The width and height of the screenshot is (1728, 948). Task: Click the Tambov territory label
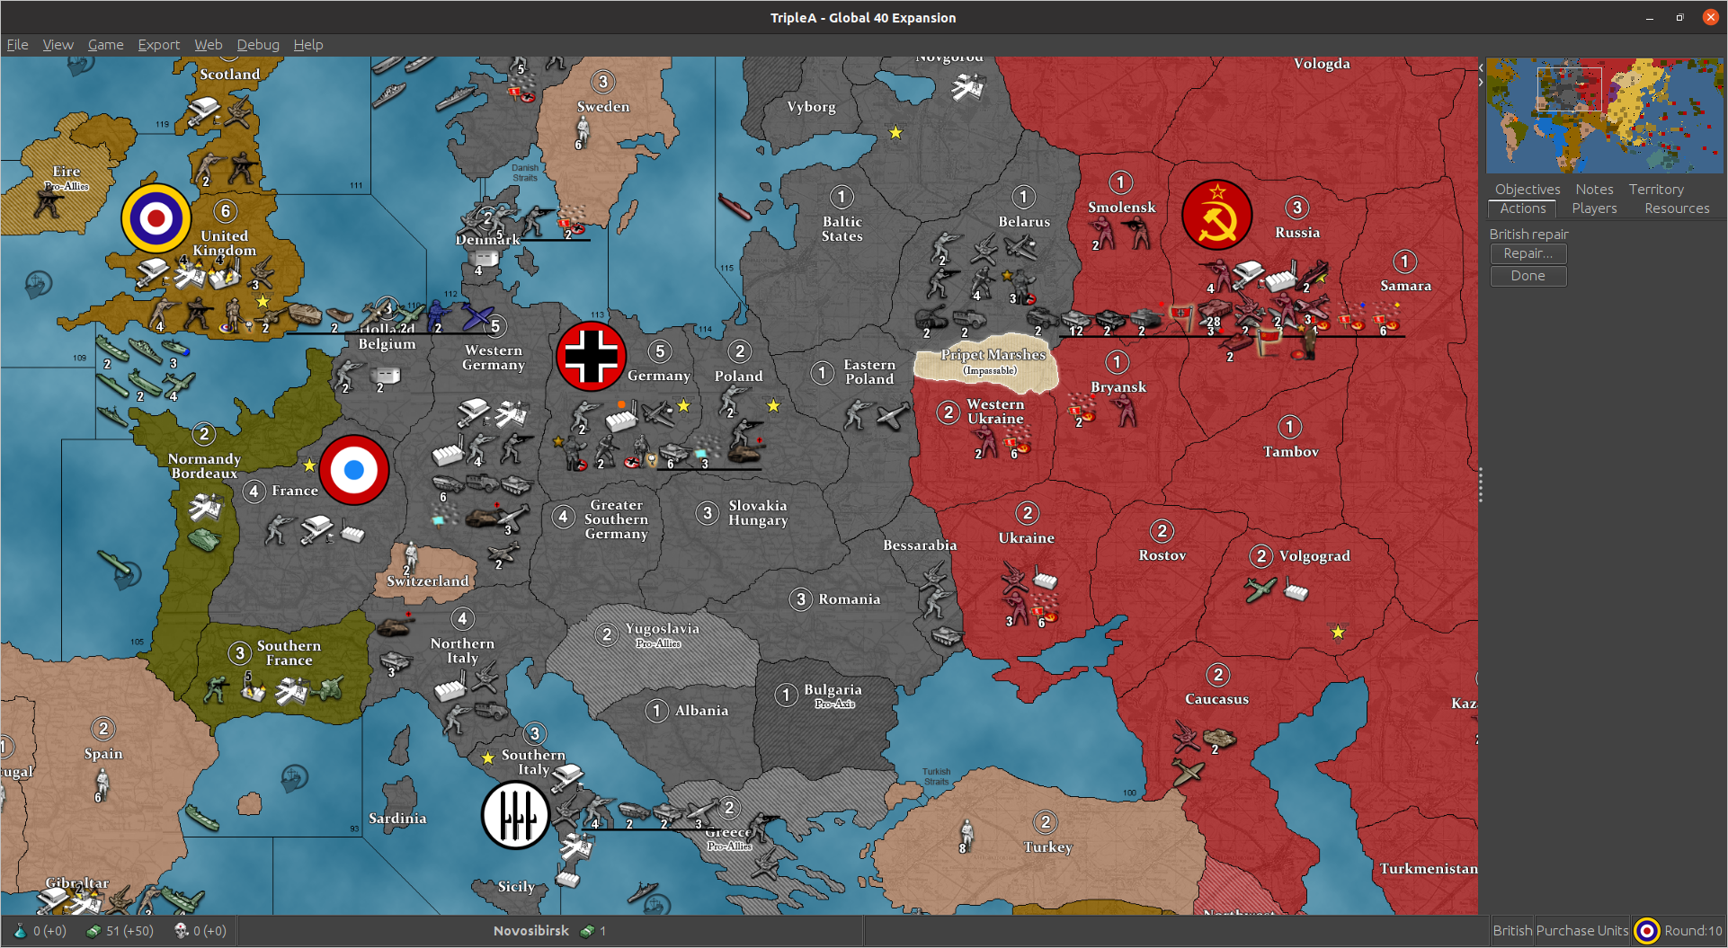click(1291, 451)
